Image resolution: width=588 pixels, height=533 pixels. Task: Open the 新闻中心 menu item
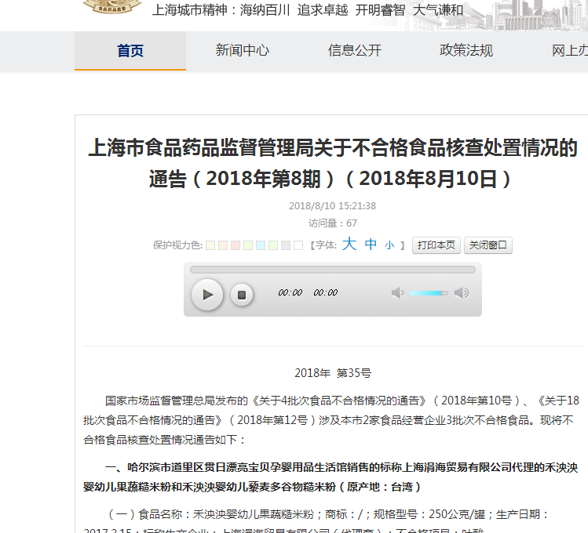pyautogui.click(x=242, y=51)
